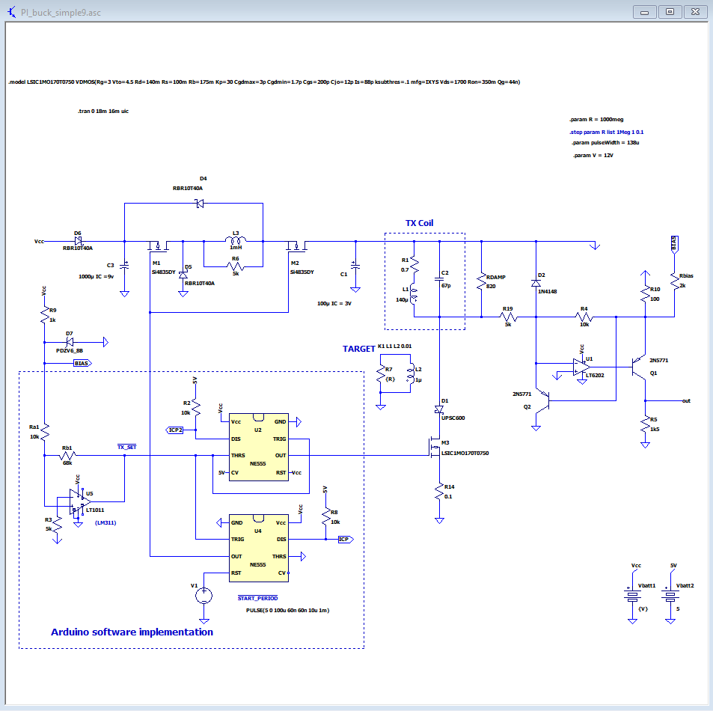713x711 pixels.
Task: Click the ICP2 net label flag
Action: [174, 430]
